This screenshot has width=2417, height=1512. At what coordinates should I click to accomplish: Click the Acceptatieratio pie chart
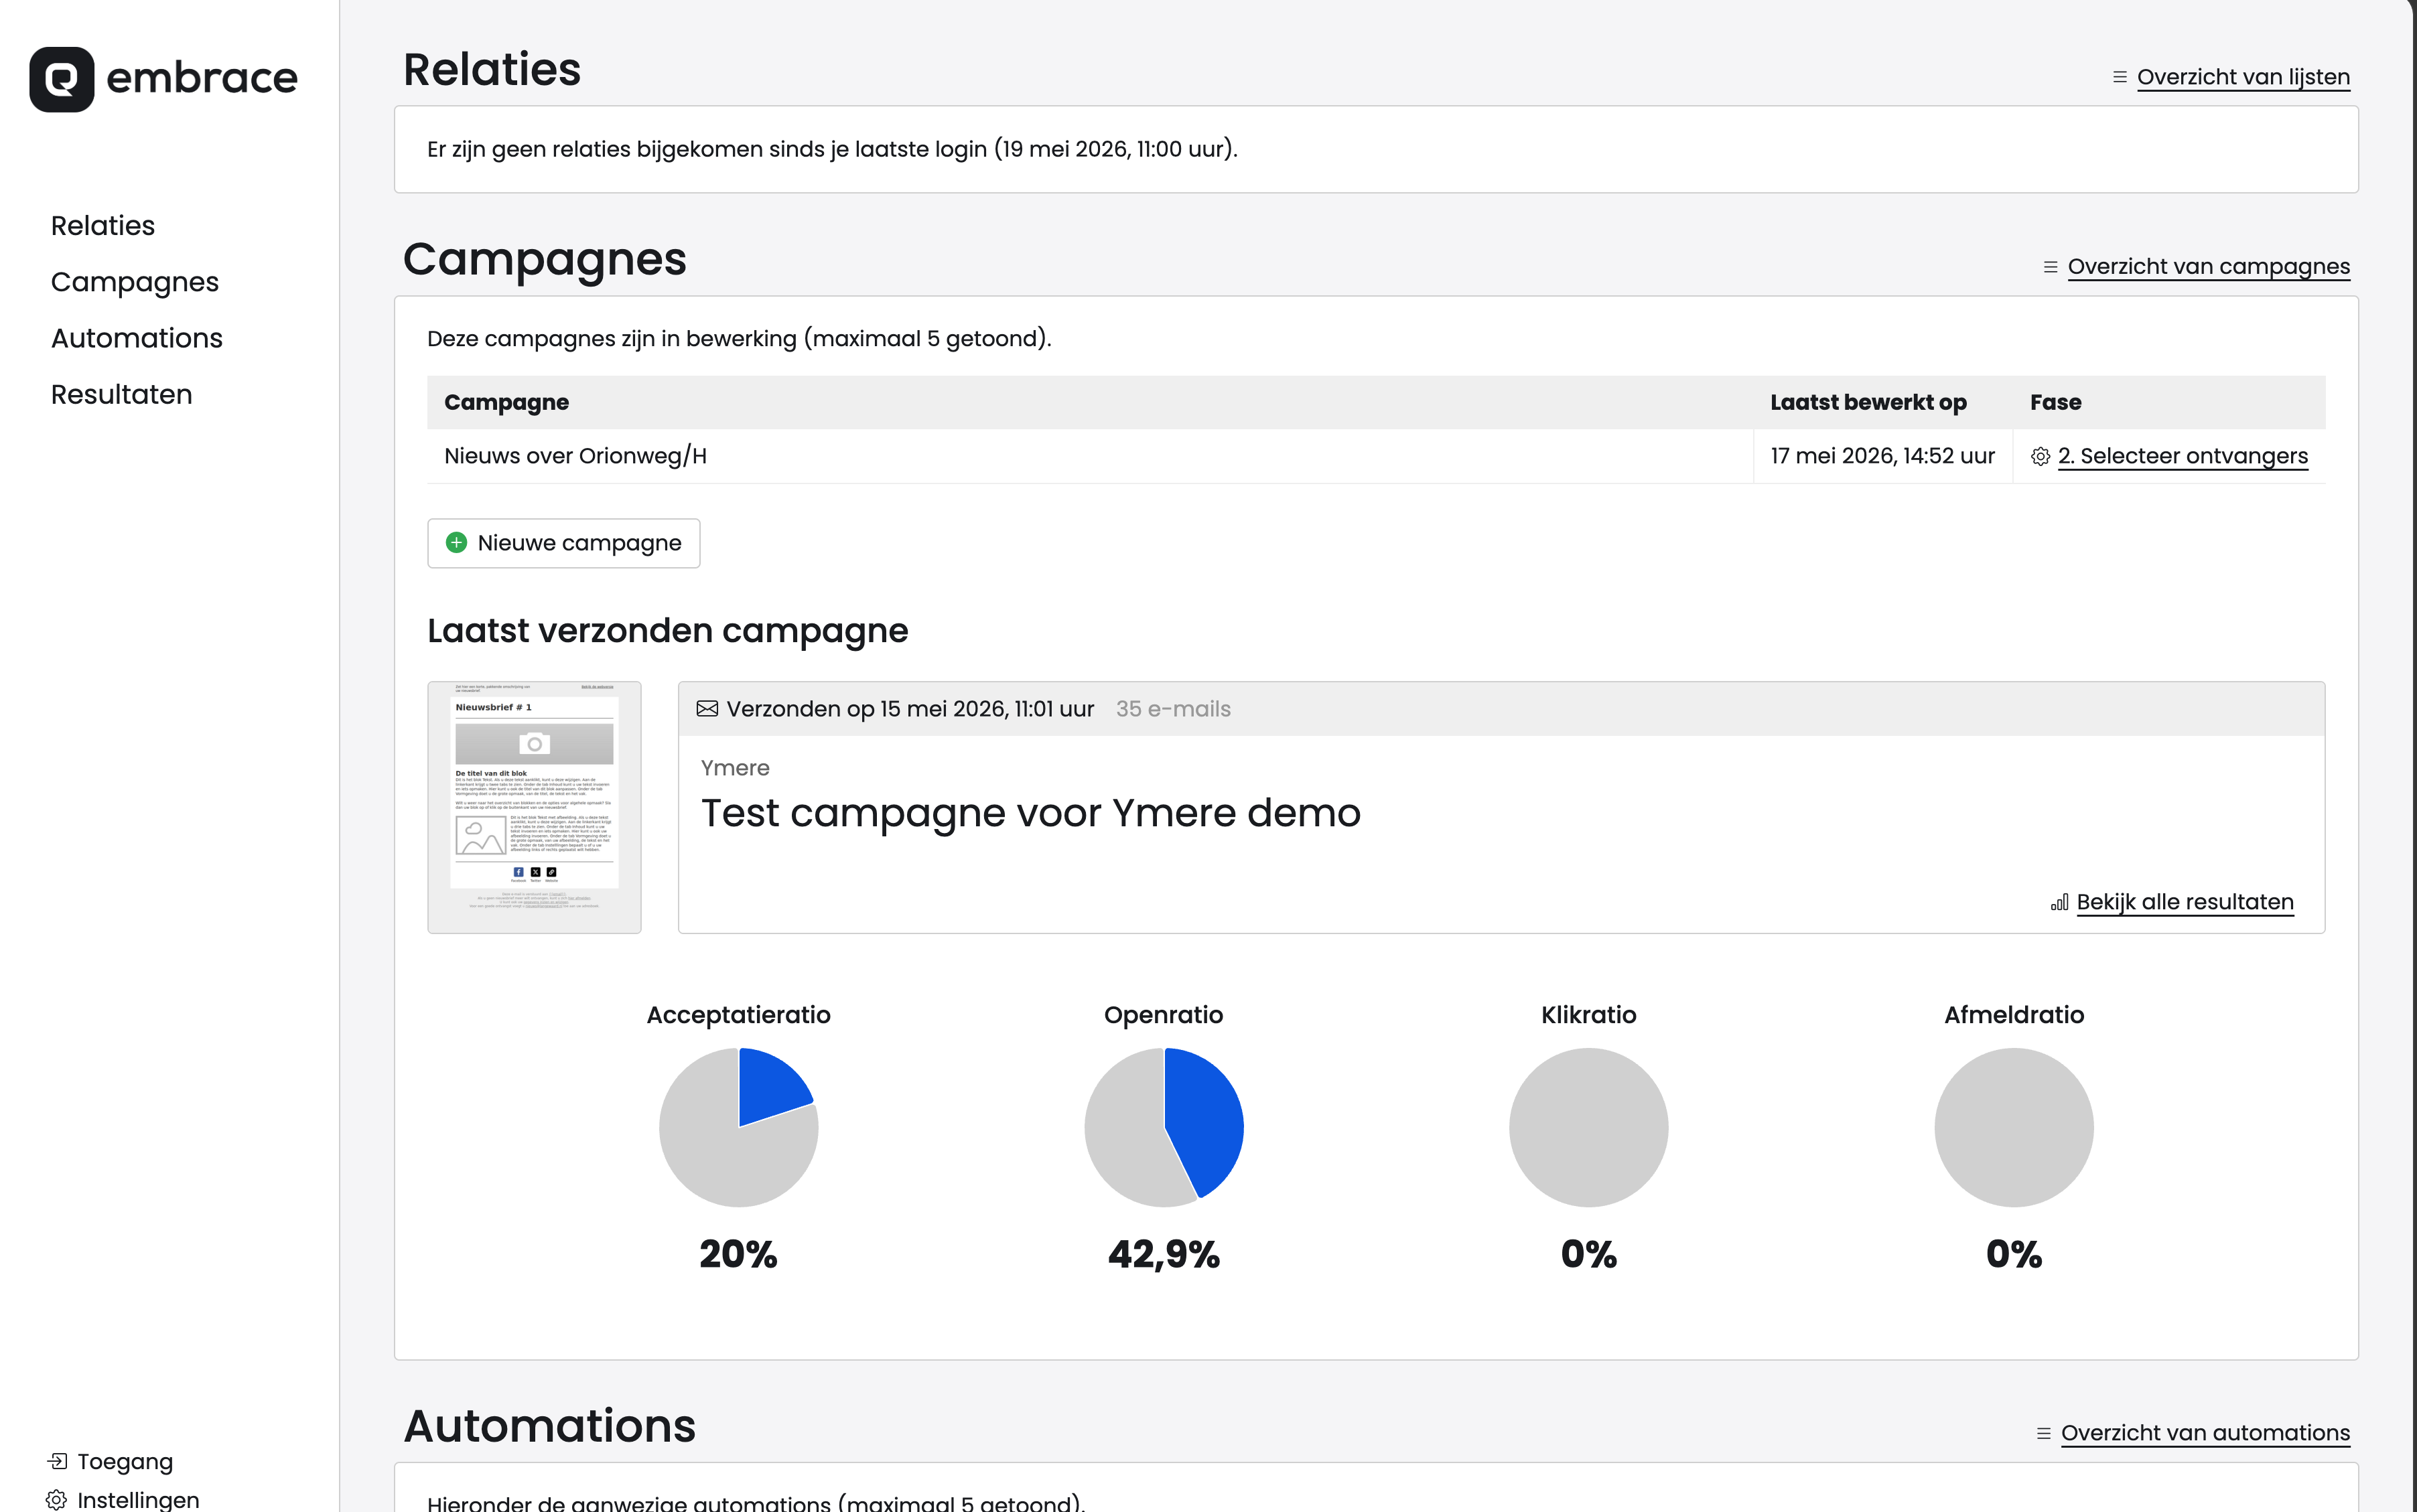pyautogui.click(x=738, y=1127)
